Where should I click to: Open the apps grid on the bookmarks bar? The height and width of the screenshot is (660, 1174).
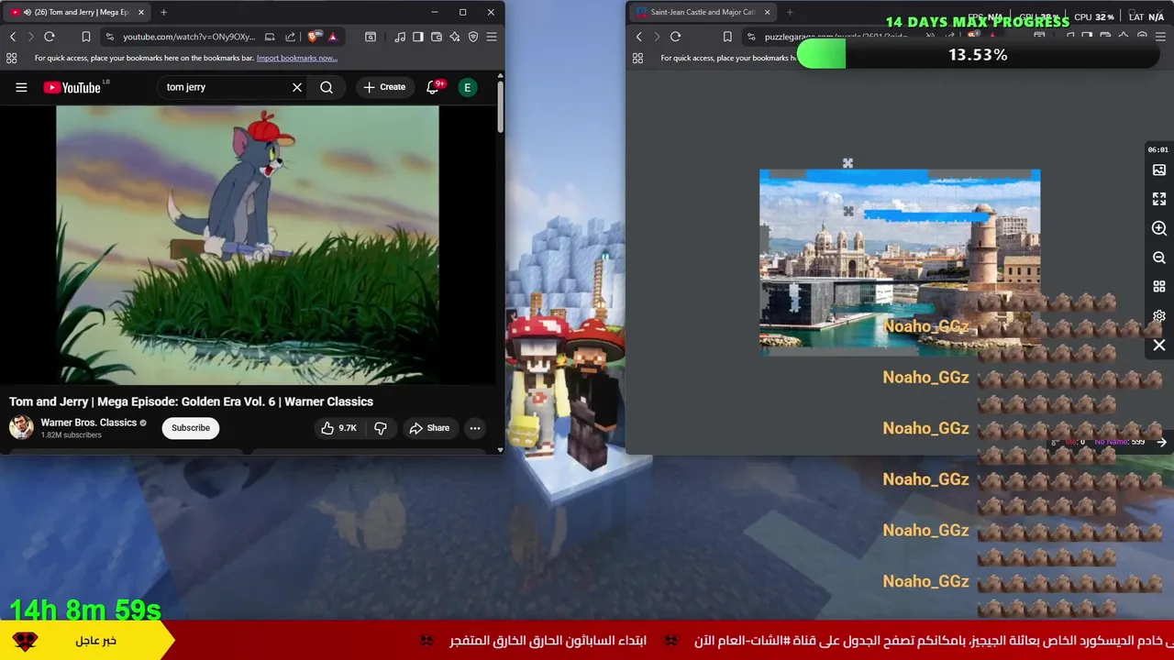(x=12, y=58)
